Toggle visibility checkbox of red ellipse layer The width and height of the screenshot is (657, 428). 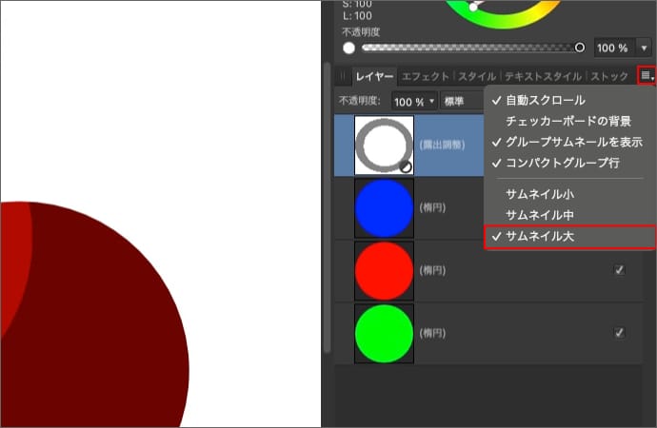(620, 270)
